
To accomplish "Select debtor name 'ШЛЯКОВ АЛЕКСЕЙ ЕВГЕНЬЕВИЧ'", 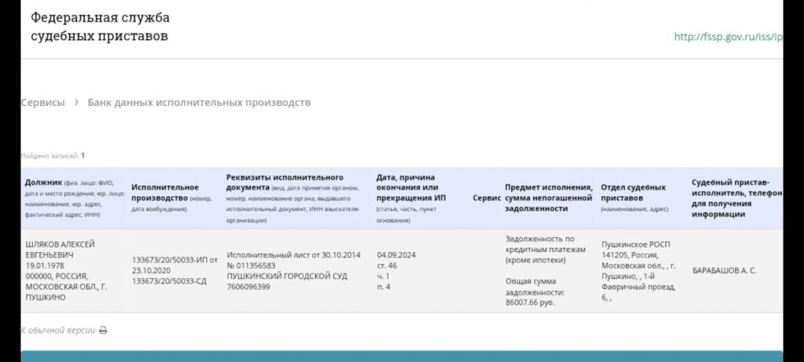I will point(60,250).
